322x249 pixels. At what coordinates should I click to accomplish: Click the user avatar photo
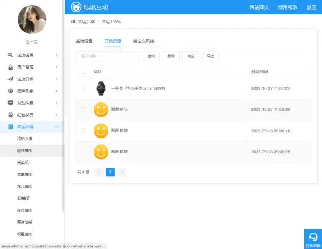(32, 20)
